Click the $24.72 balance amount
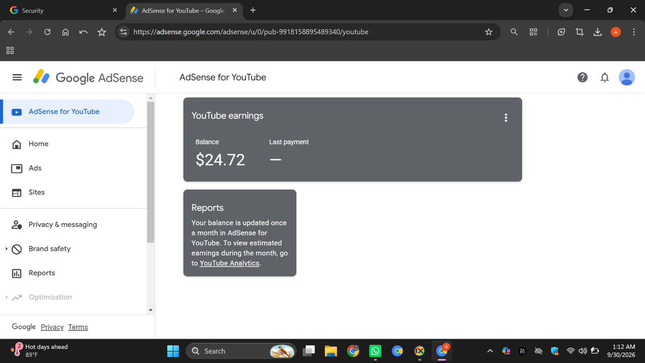This screenshot has width=645, height=363. [x=220, y=160]
